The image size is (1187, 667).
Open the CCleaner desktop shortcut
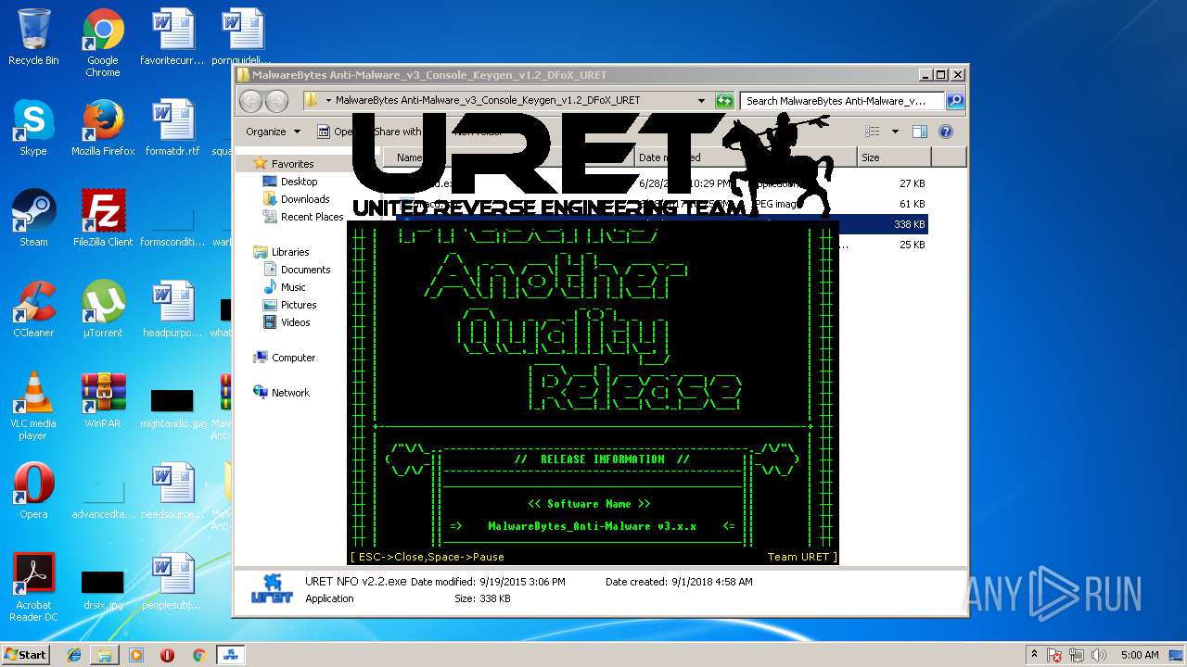coord(33,310)
